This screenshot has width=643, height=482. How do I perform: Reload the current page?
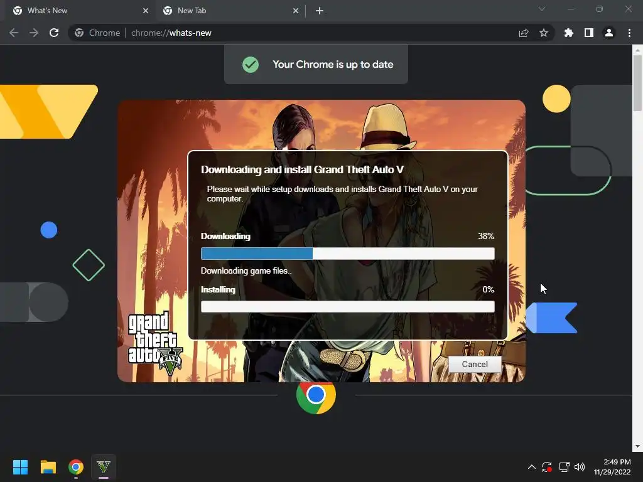[x=54, y=33]
